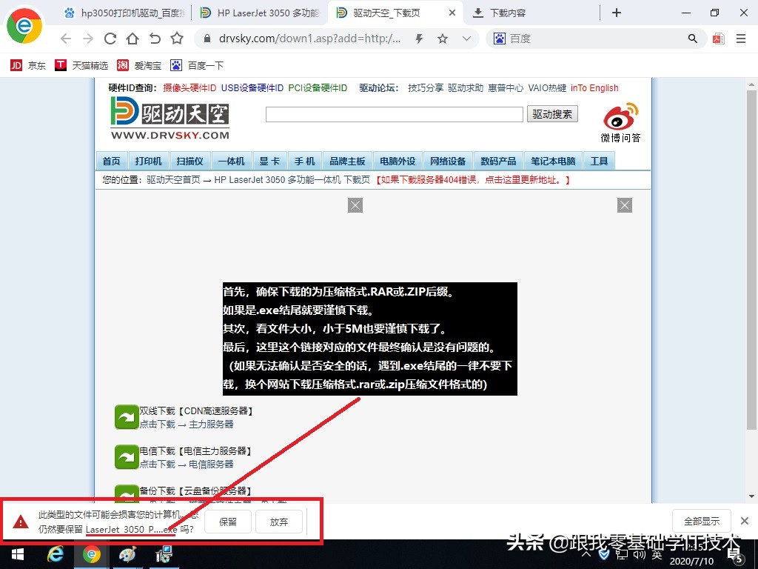Open Internet Explorer from the taskbar
The width and height of the screenshot is (758, 569).
click(x=56, y=554)
